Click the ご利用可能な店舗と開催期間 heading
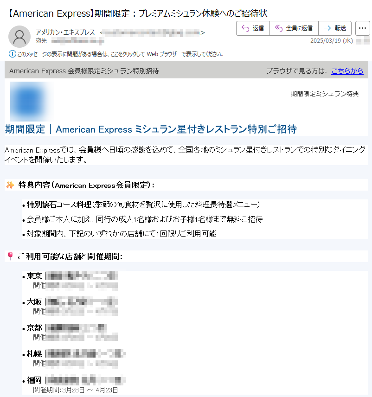372x397 pixels. (70, 256)
